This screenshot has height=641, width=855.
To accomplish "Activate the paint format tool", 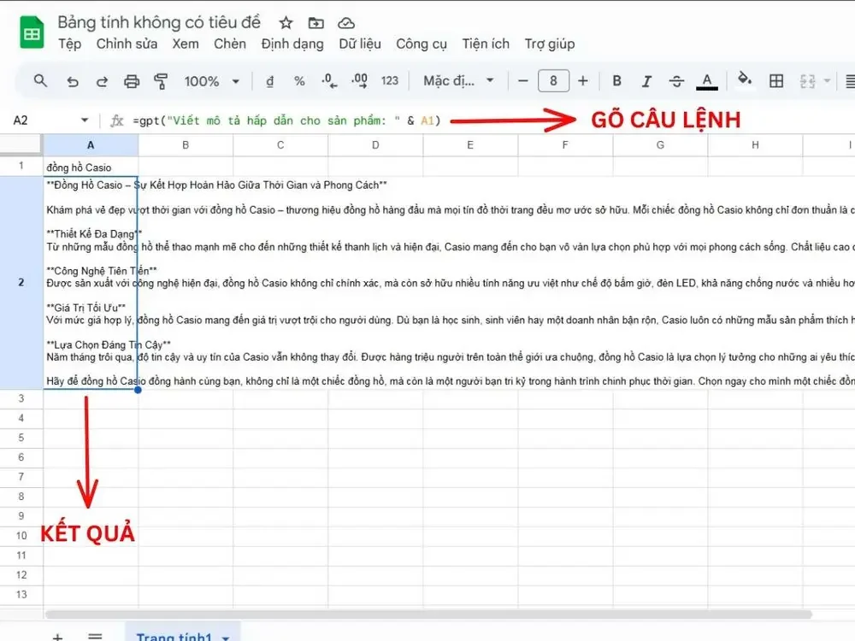I will click(x=161, y=81).
